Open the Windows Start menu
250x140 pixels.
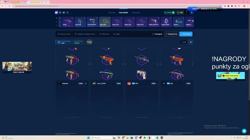click(88, 138)
